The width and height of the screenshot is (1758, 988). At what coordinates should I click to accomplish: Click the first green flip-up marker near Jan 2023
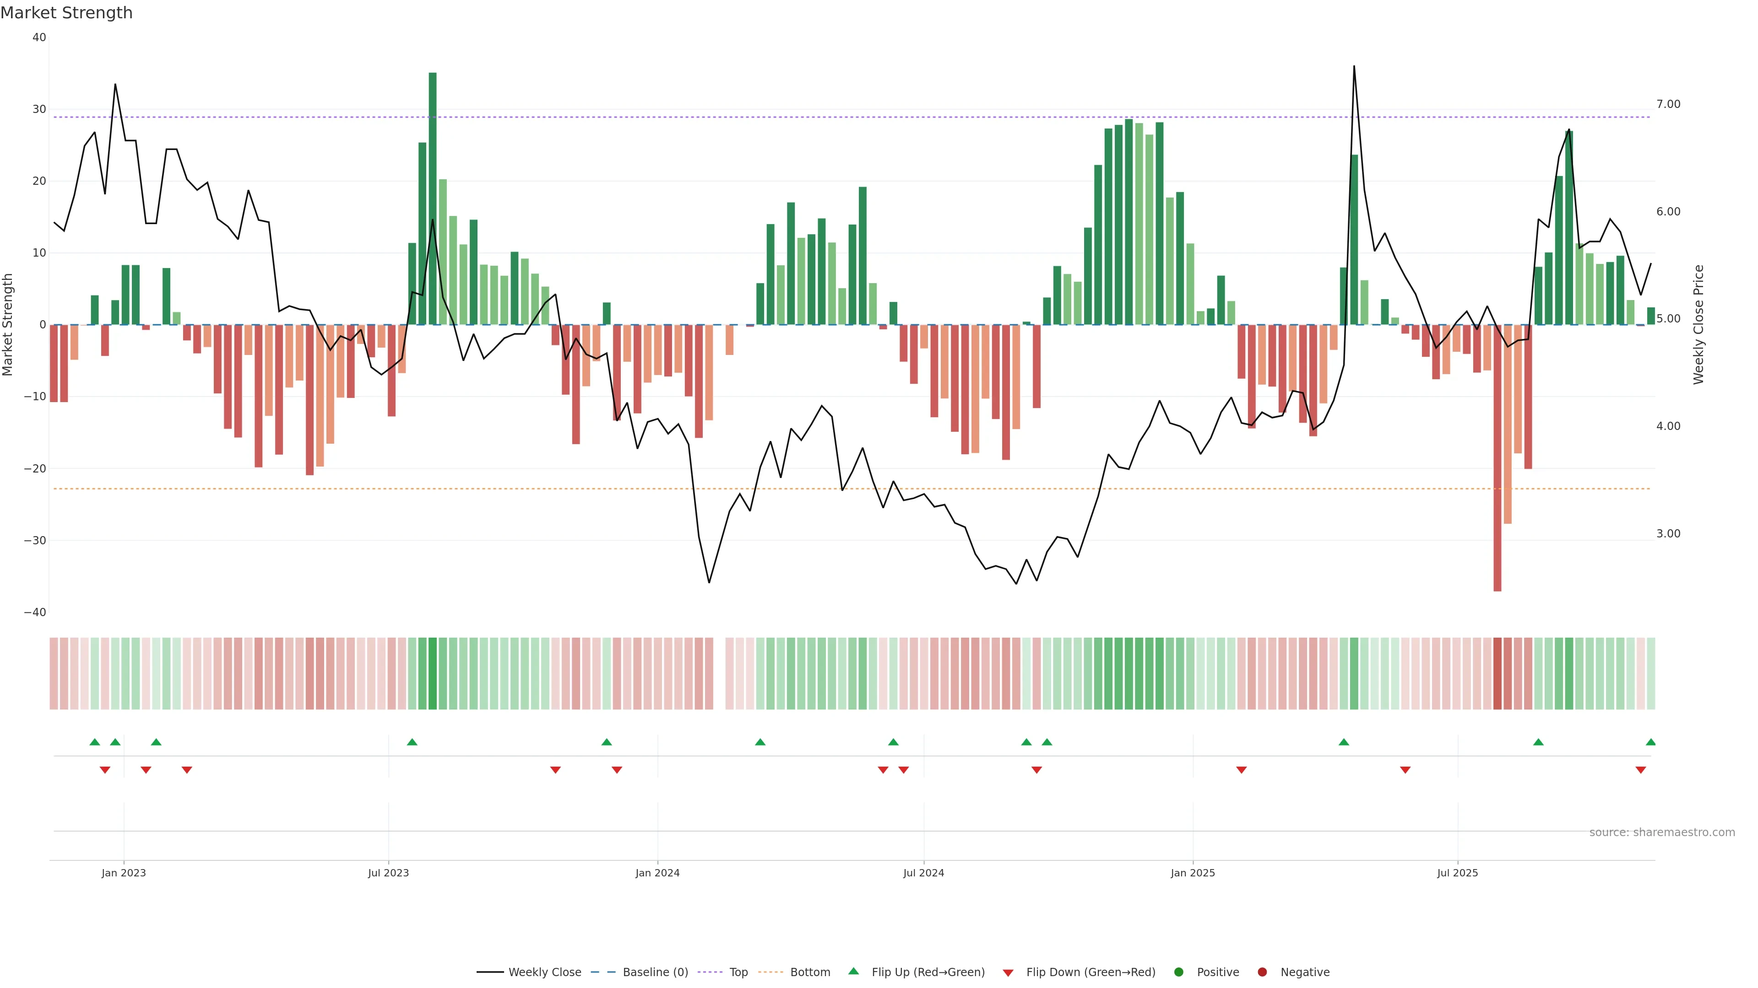[95, 742]
